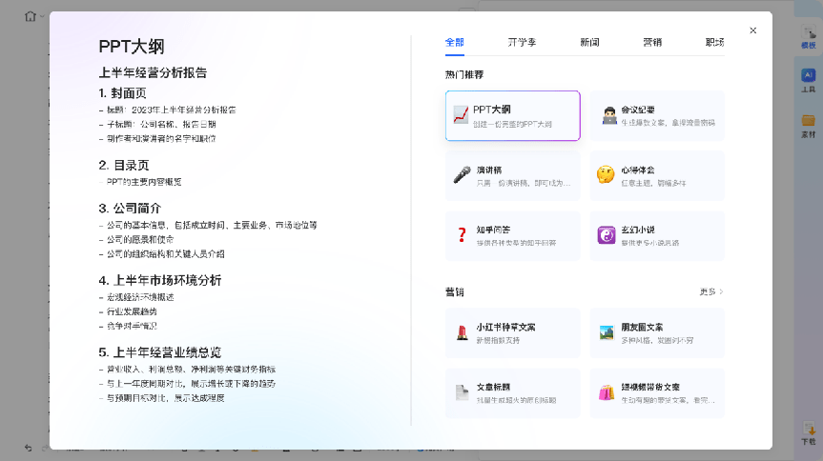Close the template dialog

752,30
